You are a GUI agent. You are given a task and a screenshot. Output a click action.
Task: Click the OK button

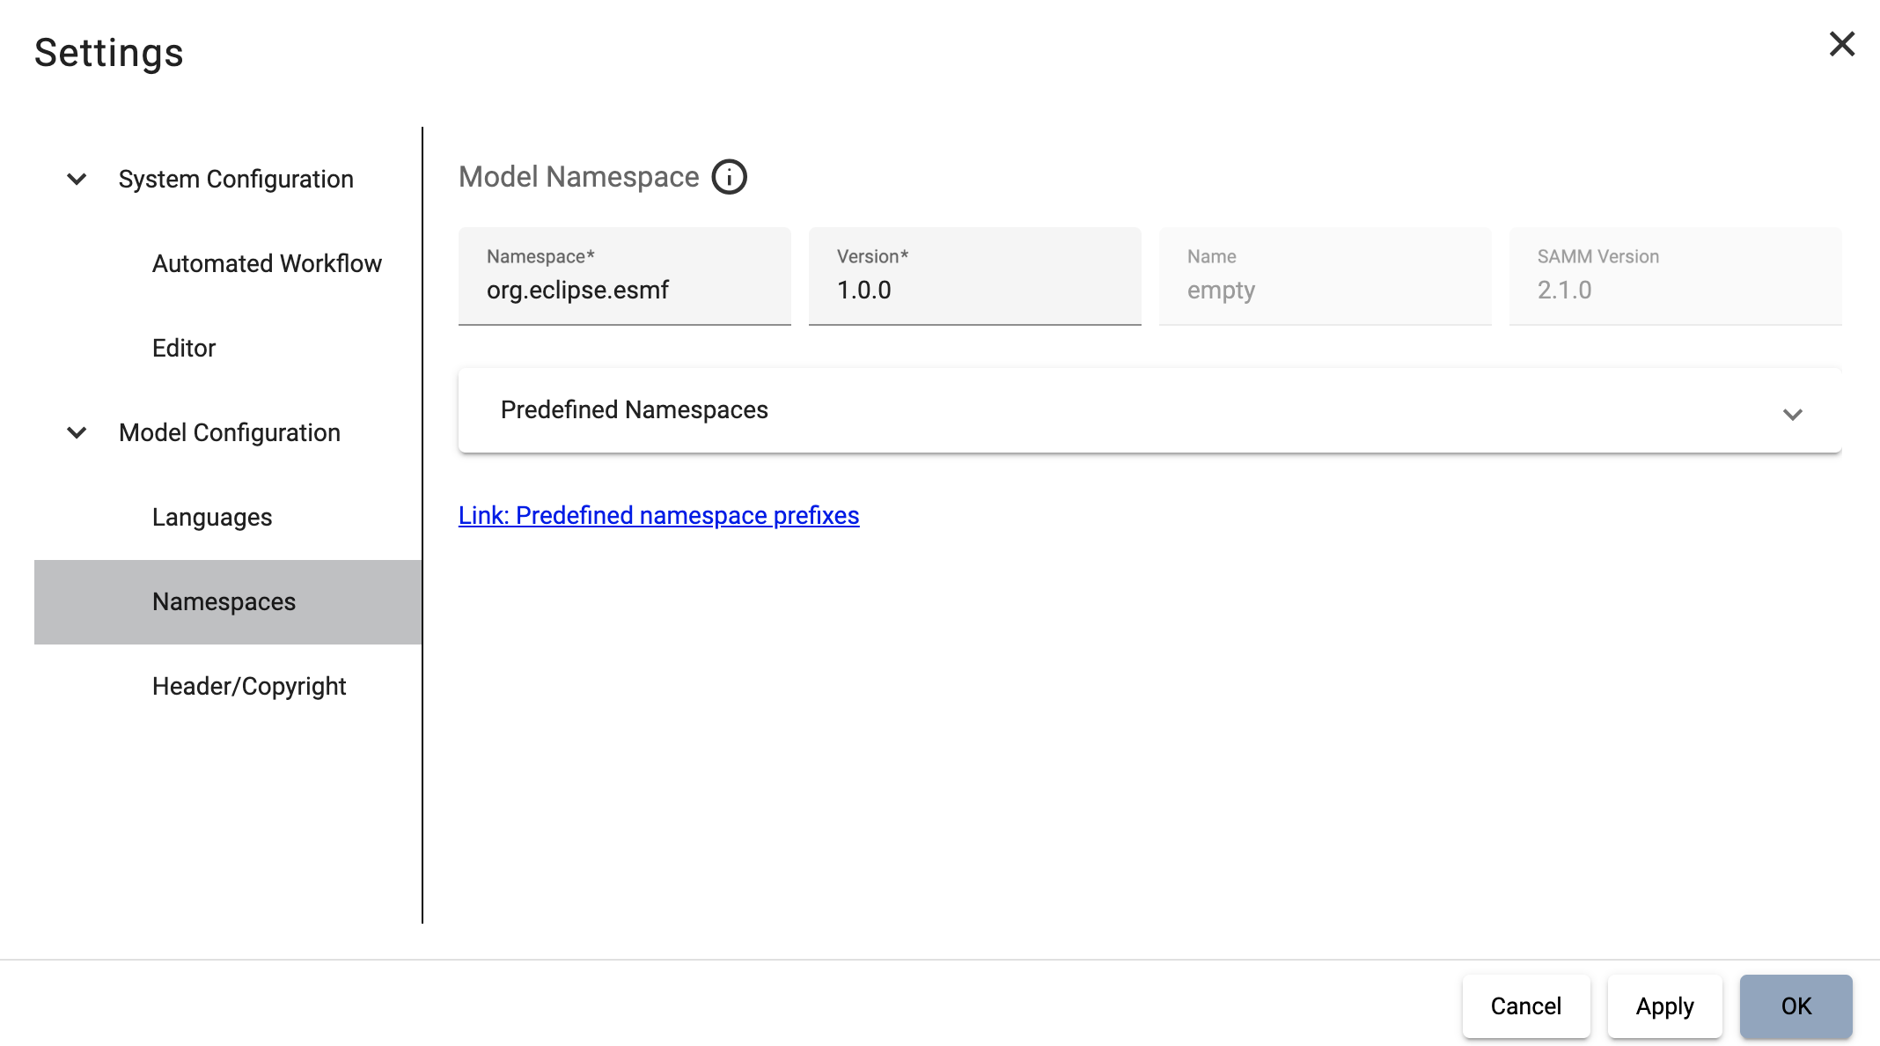[1796, 1005]
